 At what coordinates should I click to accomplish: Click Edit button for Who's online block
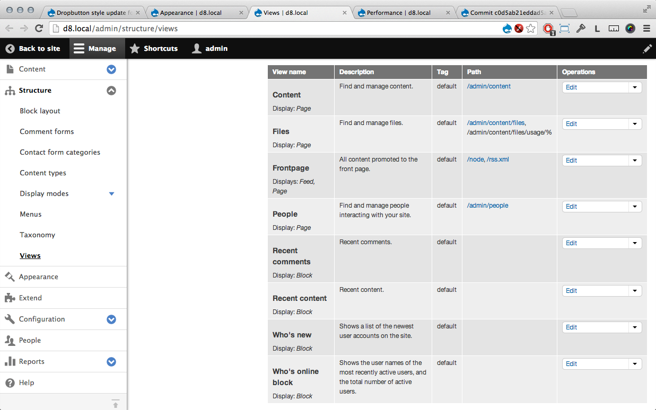(x=596, y=364)
